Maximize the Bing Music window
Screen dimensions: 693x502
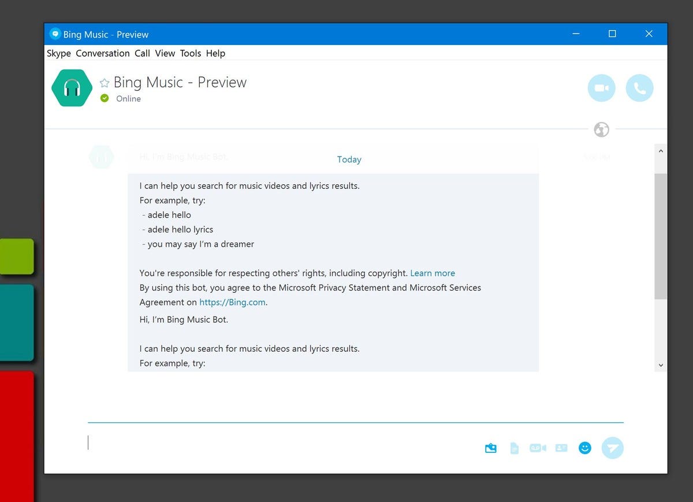612,34
